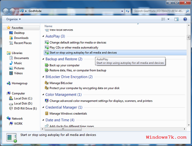Collapse the BitLocker Drive Encryption (2) group
Viewport: 192px width, 146px height.
point(43,77)
